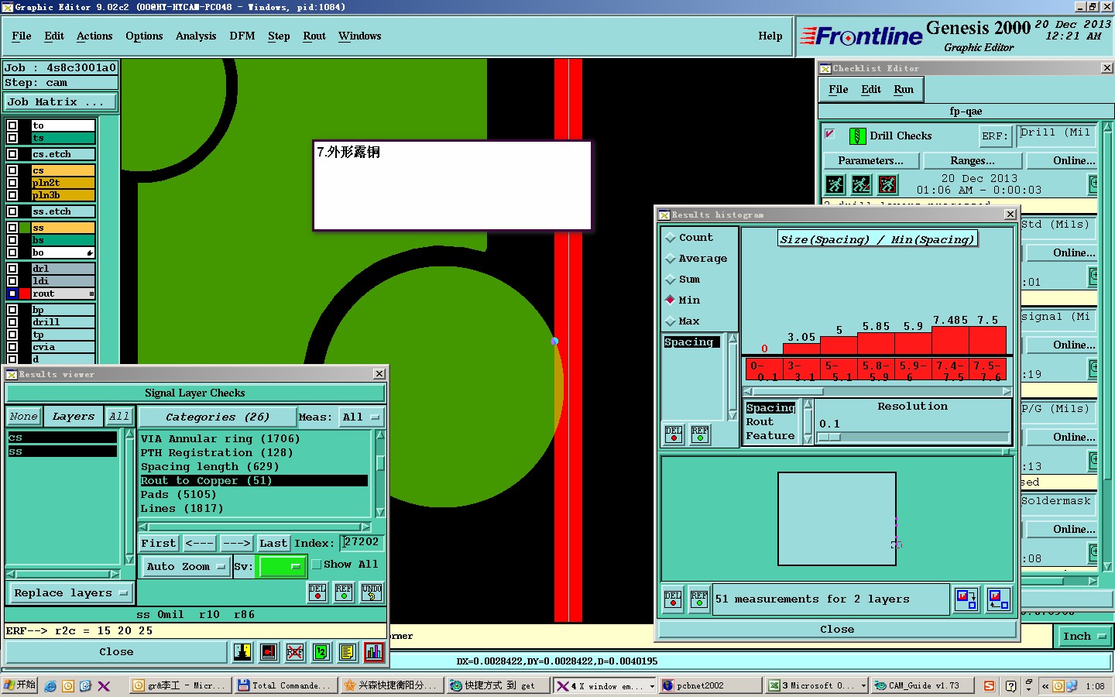
Task: Click the first run-action icon under Drill Checks
Action: (835, 184)
